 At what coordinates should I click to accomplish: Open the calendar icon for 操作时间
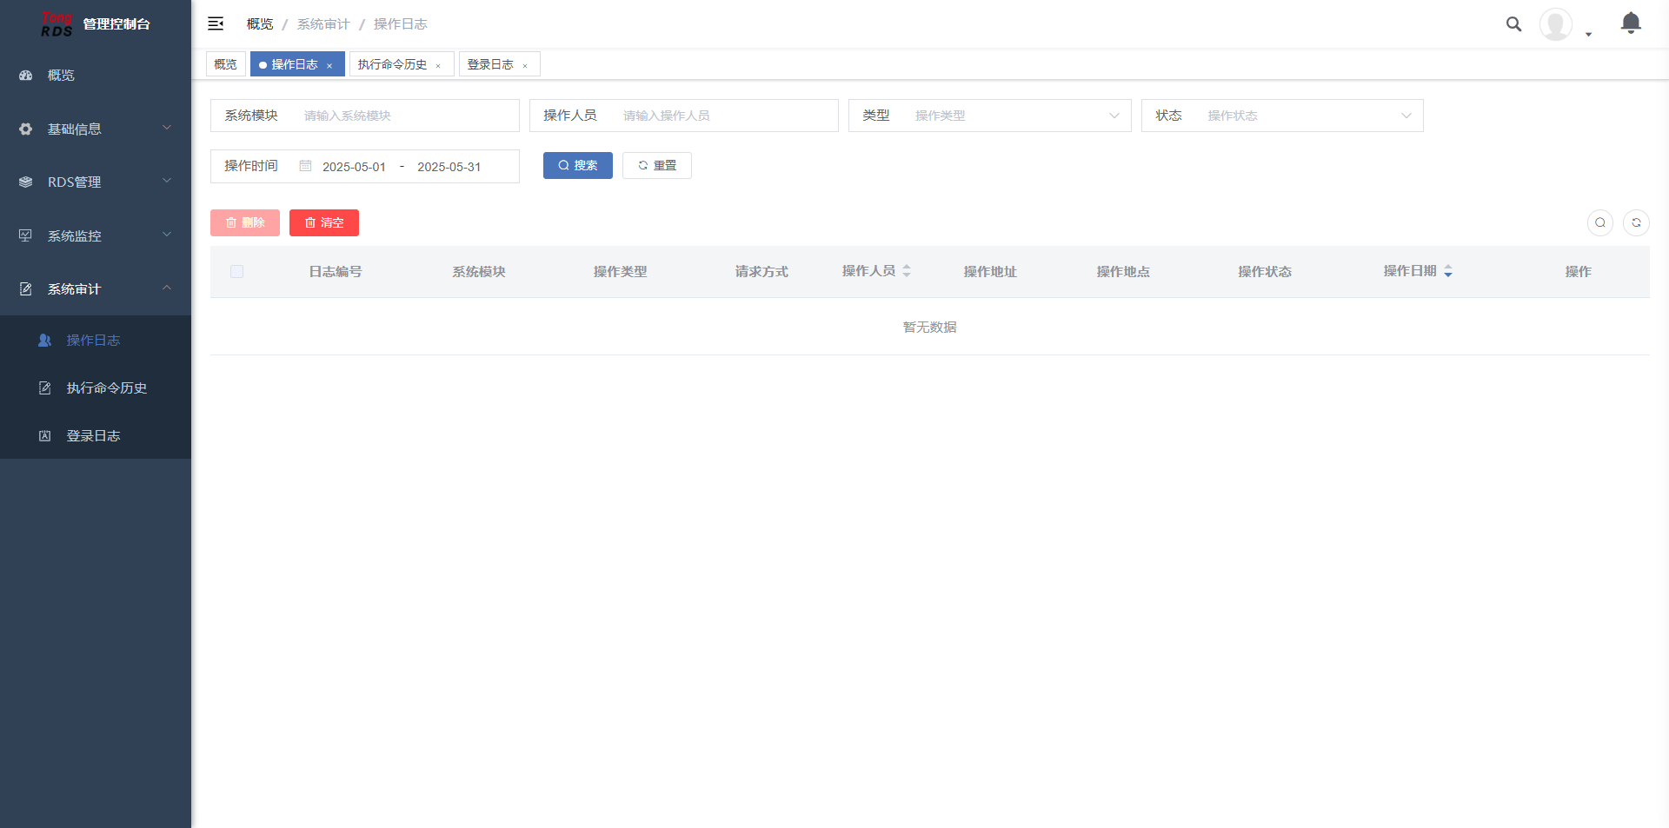click(x=305, y=166)
